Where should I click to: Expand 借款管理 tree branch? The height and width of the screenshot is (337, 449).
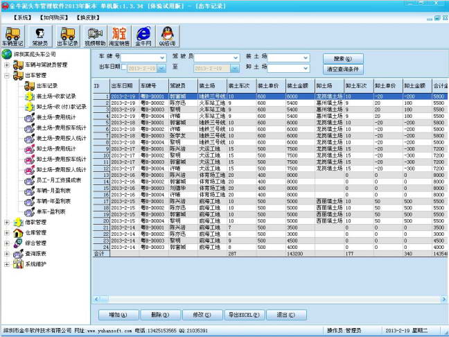(x=7, y=223)
